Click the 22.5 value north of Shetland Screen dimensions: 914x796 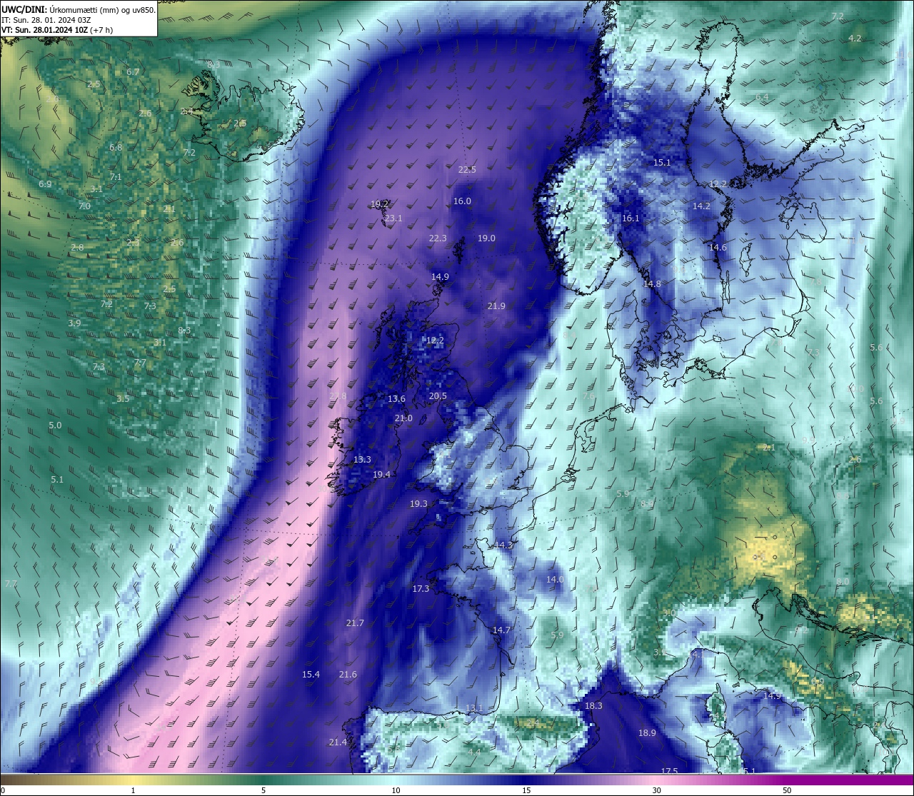pyautogui.click(x=467, y=169)
